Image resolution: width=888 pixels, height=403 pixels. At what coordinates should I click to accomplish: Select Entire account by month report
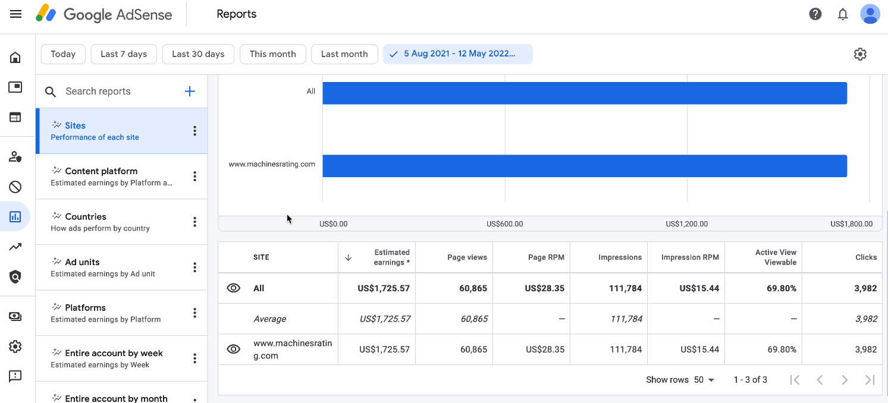coord(122,393)
